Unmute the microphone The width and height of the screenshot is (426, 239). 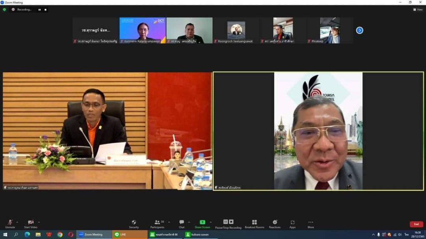(10, 223)
